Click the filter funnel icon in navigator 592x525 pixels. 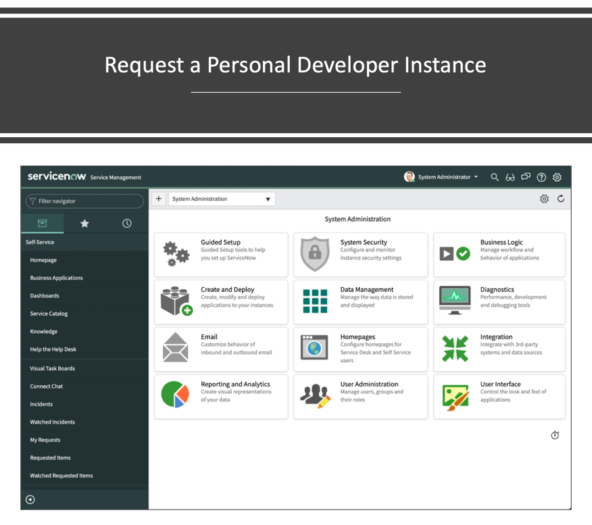coord(33,201)
